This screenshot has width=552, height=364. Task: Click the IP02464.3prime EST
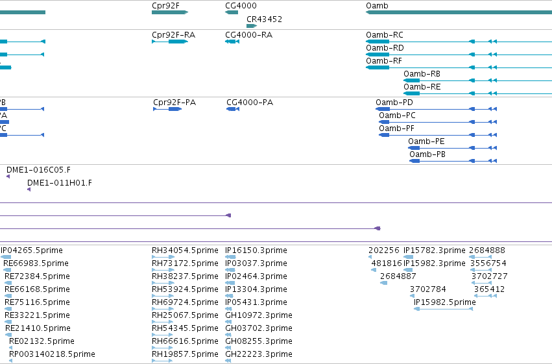pos(230,283)
